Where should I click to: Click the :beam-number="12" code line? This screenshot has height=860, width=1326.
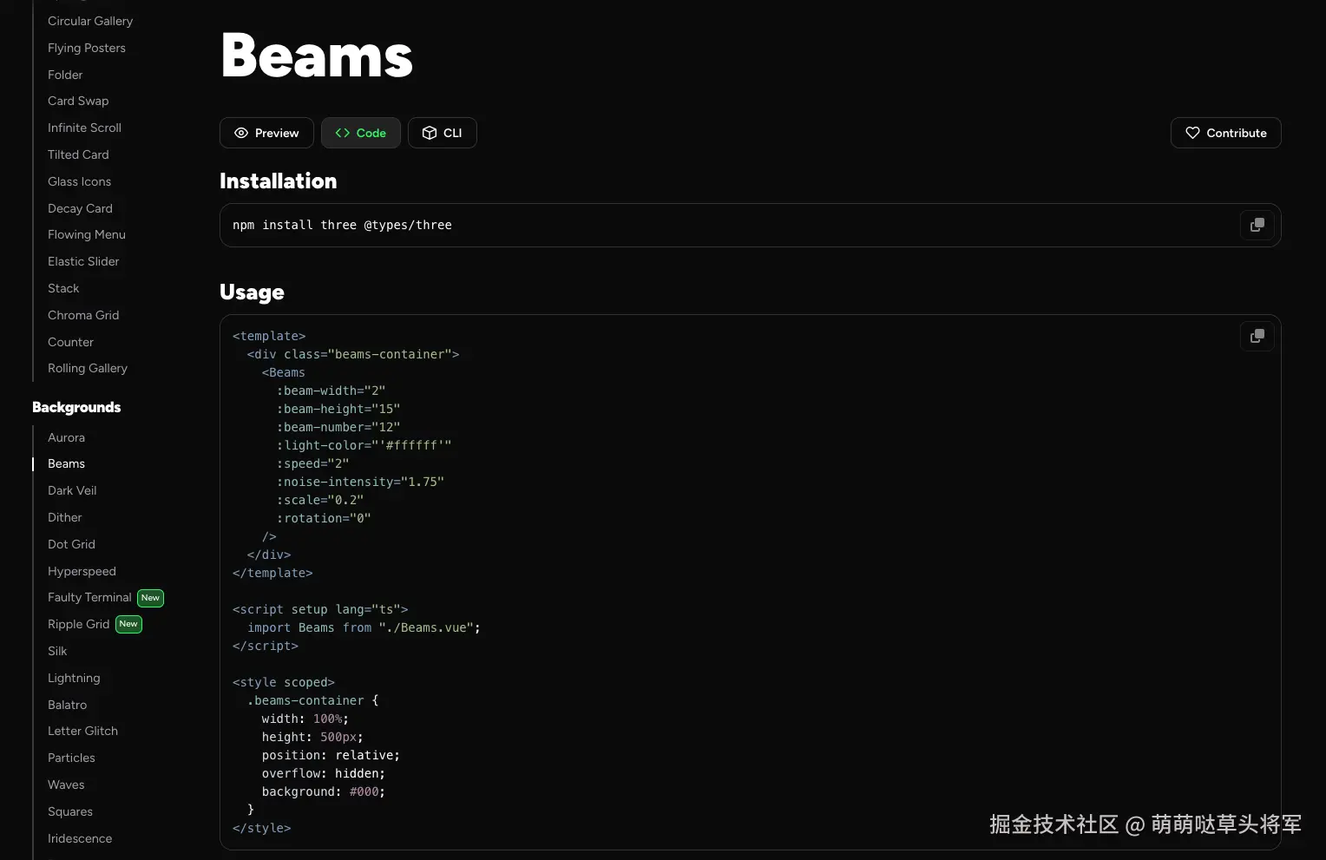click(338, 427)
